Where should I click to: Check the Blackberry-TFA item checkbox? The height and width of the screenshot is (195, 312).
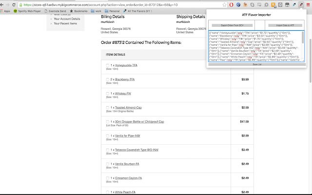tap(107, 79)
